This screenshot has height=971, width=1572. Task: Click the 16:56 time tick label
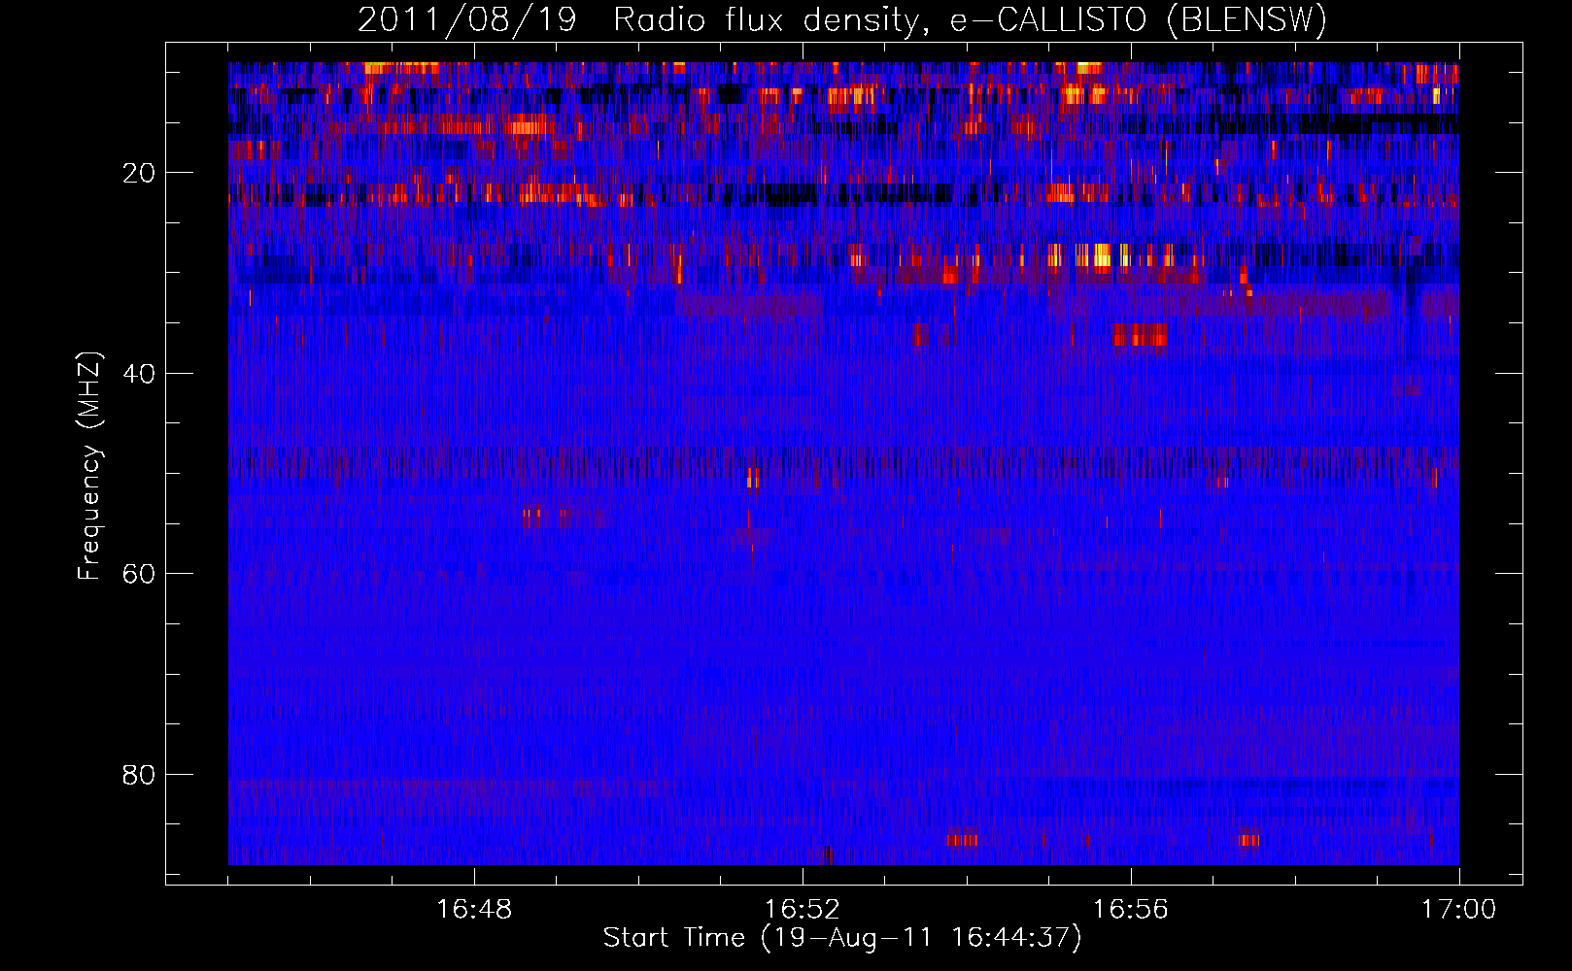(x=1131, y=910)
